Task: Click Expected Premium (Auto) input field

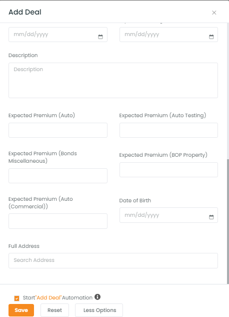Action: (58, 130)
